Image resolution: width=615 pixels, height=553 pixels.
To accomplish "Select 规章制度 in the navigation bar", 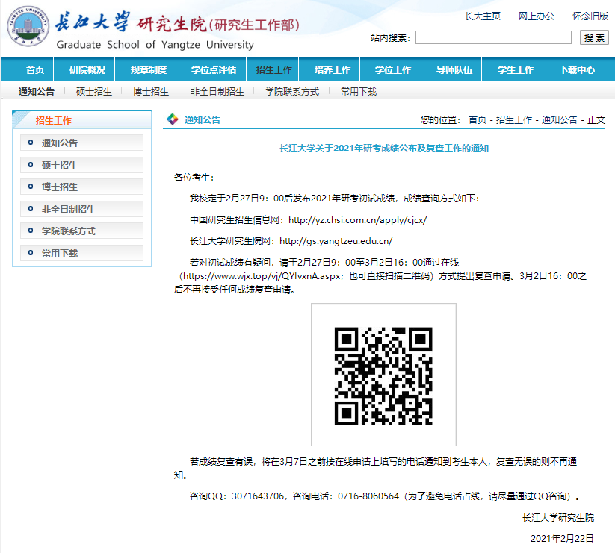I will 148,70.
